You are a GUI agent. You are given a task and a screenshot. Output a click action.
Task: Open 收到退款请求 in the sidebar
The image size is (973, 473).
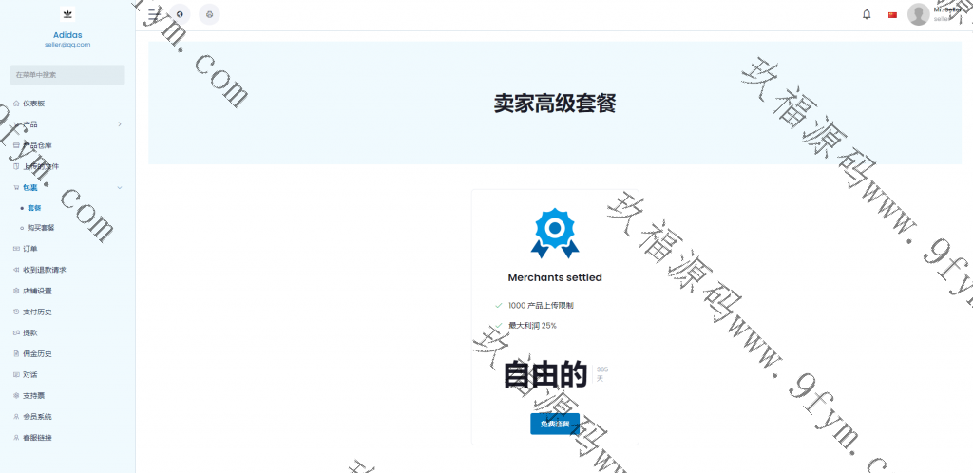click(45, 270)
